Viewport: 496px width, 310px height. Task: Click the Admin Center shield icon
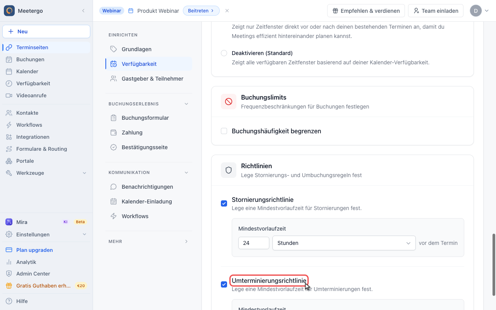[x=9, y=274]
